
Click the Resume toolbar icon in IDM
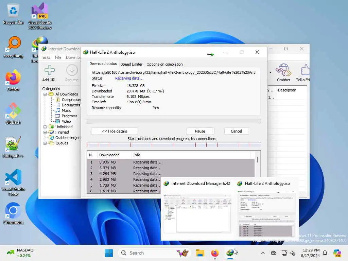72,73
